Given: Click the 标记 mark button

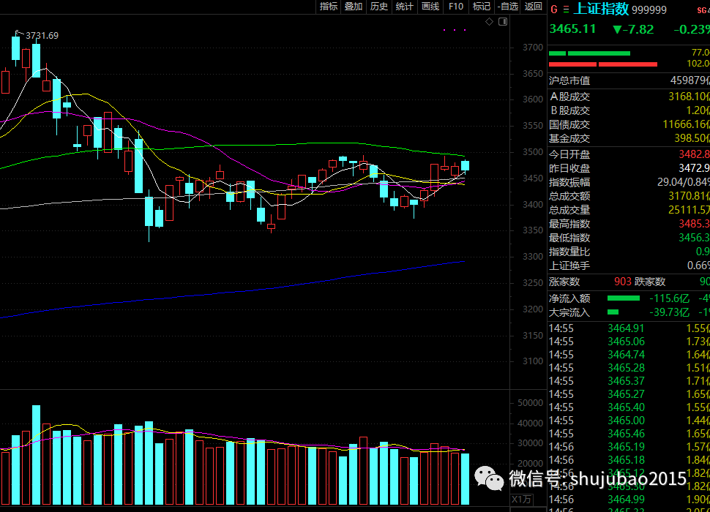Looking at the screenshot, I should [482, 7].
